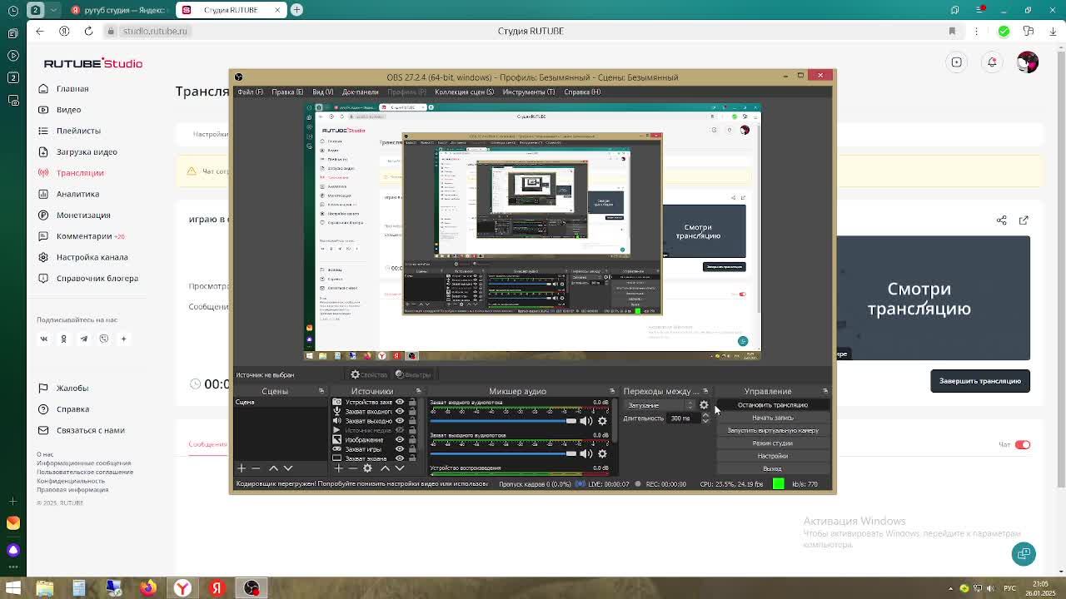Toggle visibility of Изображение source
The image size is (1066, 599).
(399, 439)
